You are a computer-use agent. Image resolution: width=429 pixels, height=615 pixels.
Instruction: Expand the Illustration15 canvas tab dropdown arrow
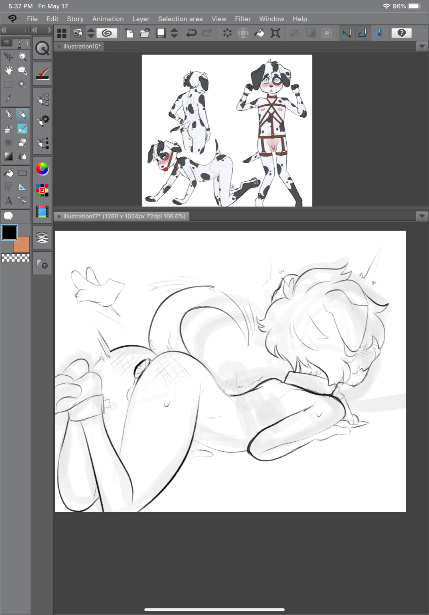coord(422,46)
